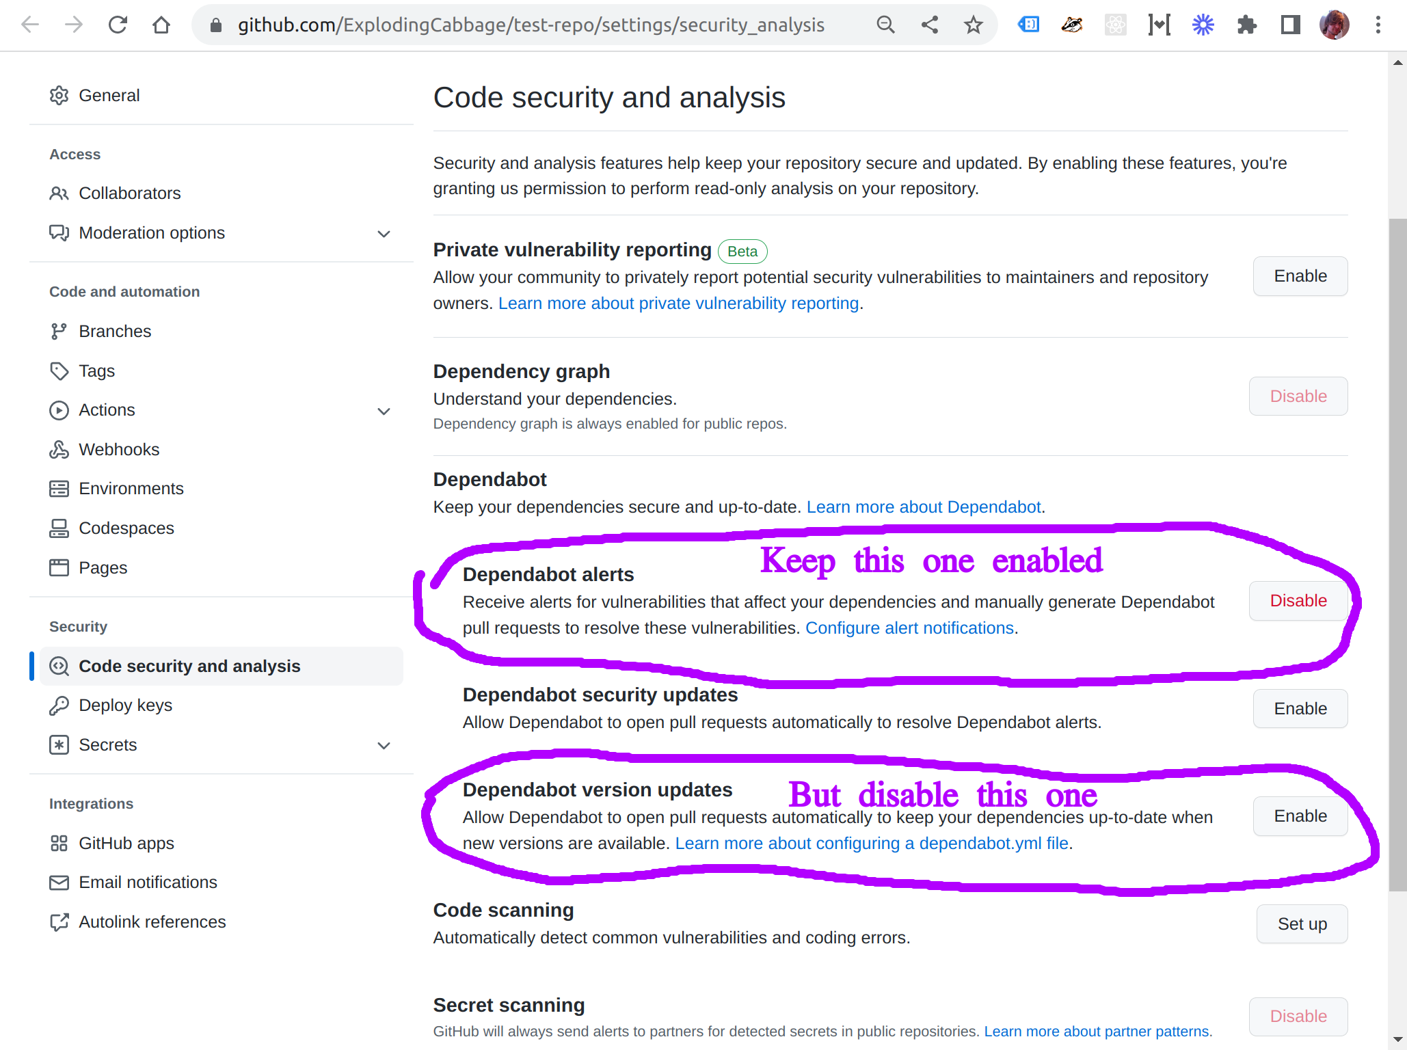Expand the Actions settings section
Image resolution: width=1407 pixels, height=1050 pixels.
[384, 411]
